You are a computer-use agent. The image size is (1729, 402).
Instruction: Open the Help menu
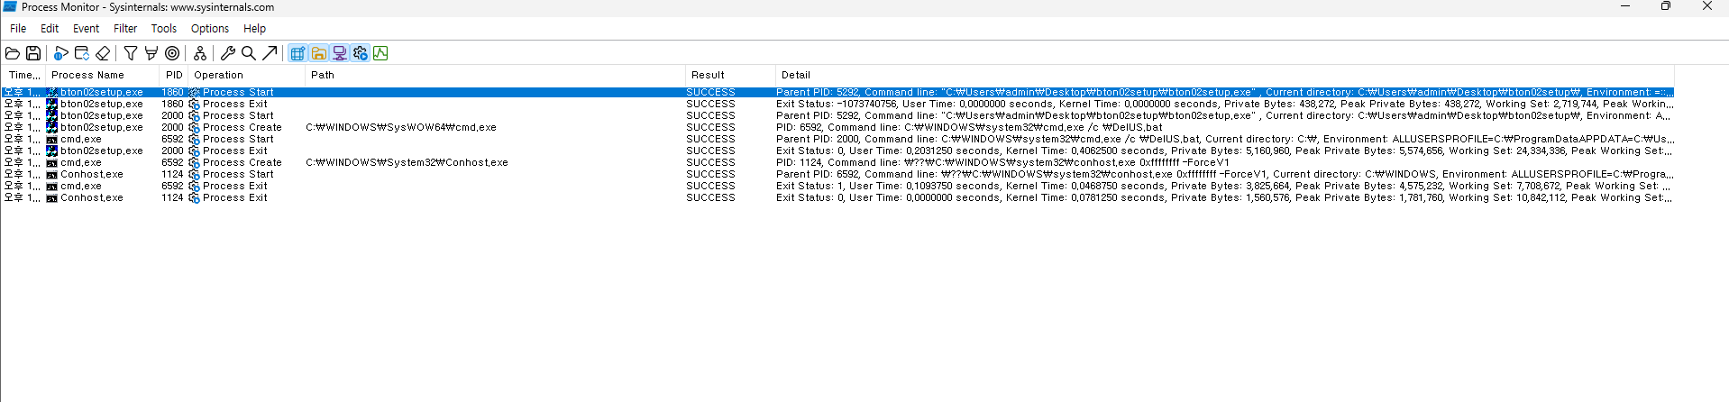click(254, 29)
